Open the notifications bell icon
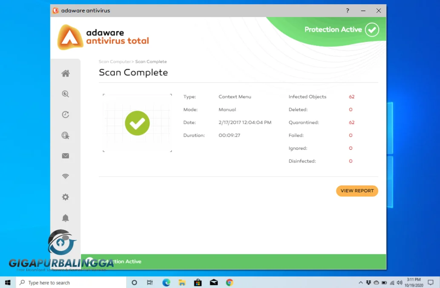 (66, 218)
